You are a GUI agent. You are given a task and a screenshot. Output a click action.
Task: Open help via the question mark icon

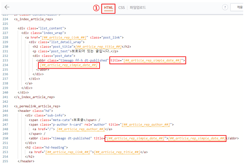coord(225,7)
